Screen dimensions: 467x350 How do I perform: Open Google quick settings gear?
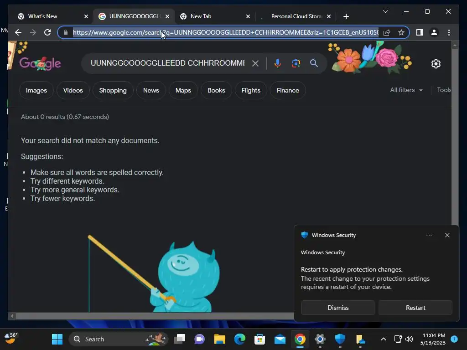point(436,64)
